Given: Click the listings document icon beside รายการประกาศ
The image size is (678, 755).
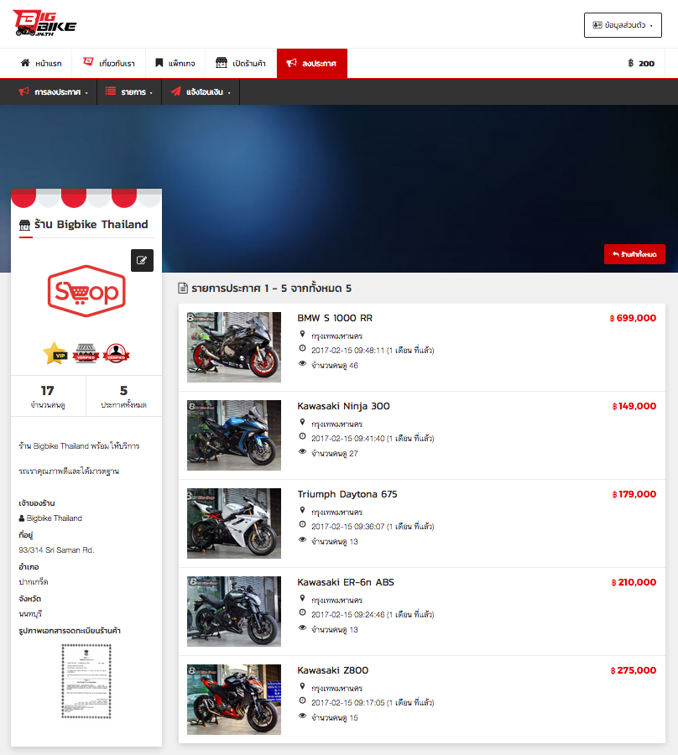Looking at the screenshot, I should [183, 289].
